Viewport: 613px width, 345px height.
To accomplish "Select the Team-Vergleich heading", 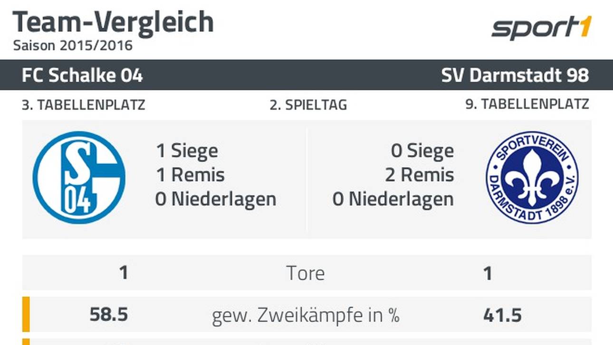I will point(113,21).
